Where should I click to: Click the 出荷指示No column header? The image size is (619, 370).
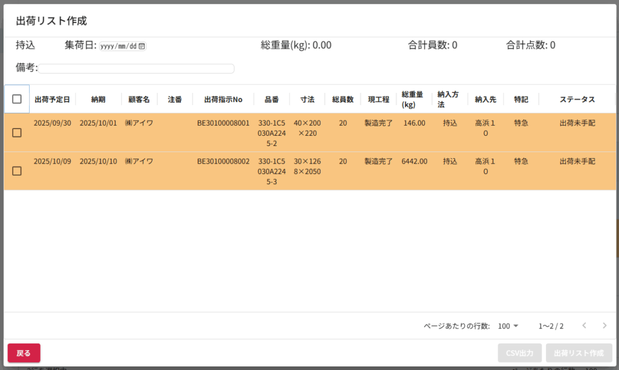pos(223,100)
